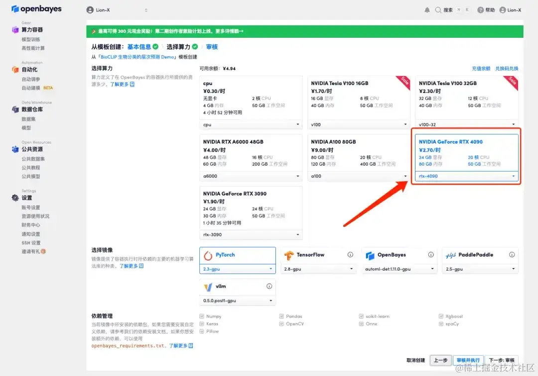
Task: Click the search magnifier icon
Action: coord(438,10)
